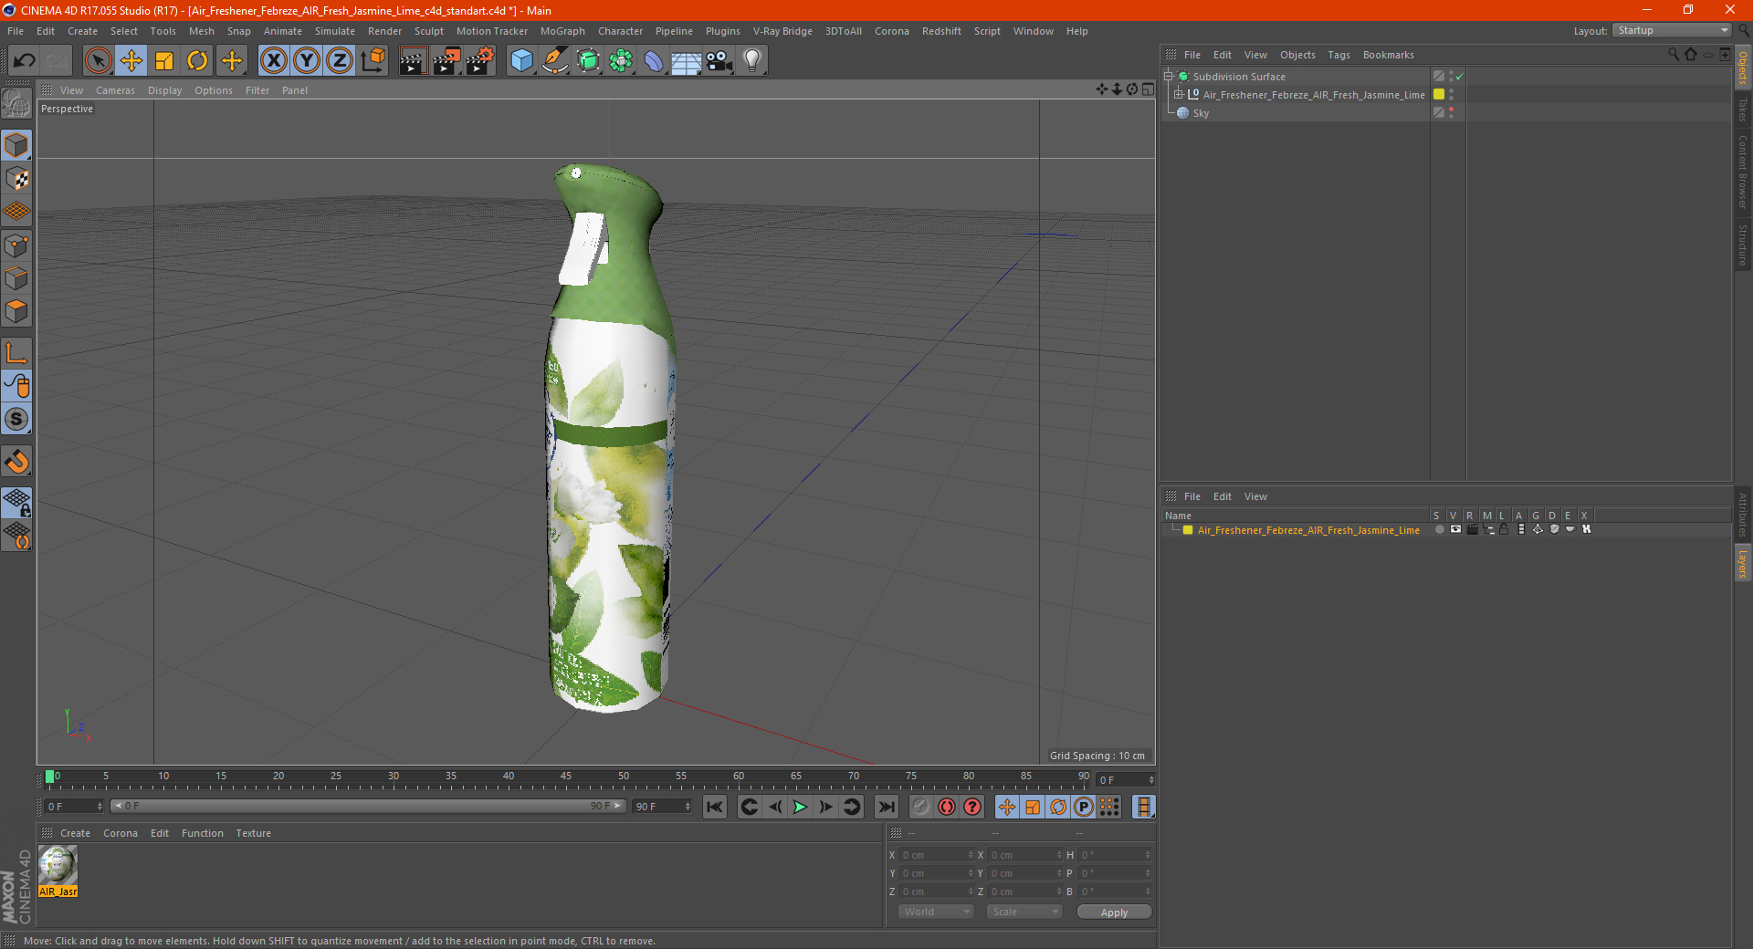Open Object Manager Tags menu
Screen dimensions: 1753x949
1338,55
